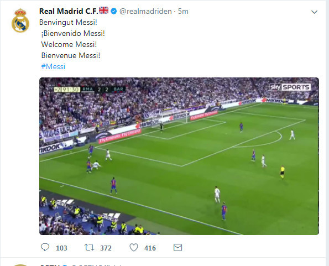Open Real Madrid crest profile picture

[20, 20]
